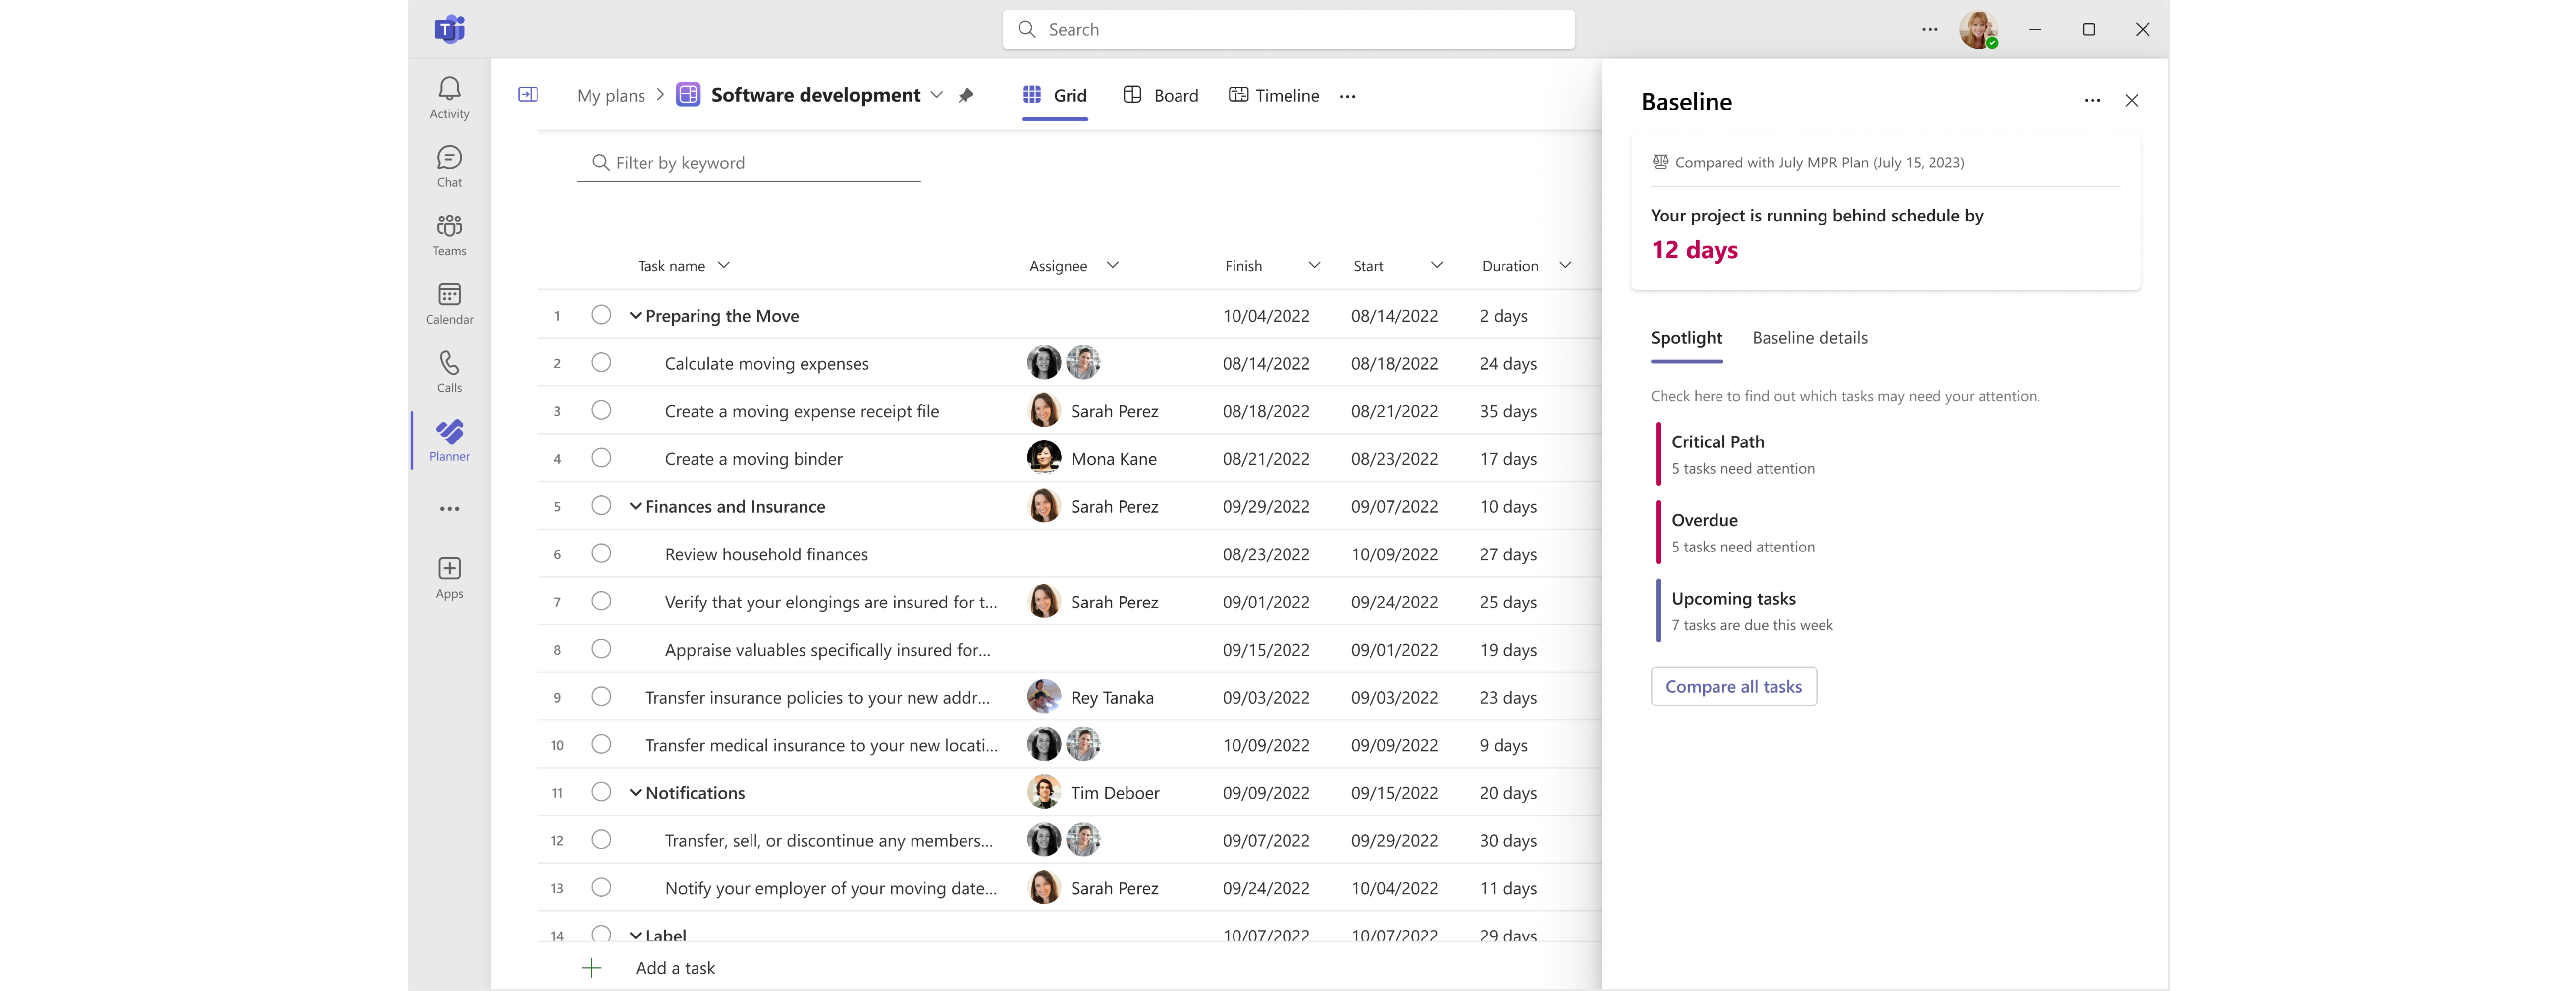Switch to the Board view tab

tap(1160, 95)
